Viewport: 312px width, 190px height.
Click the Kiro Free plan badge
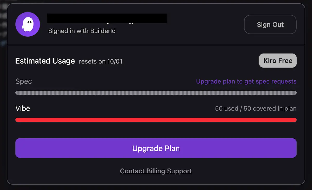tap(278, 61)
